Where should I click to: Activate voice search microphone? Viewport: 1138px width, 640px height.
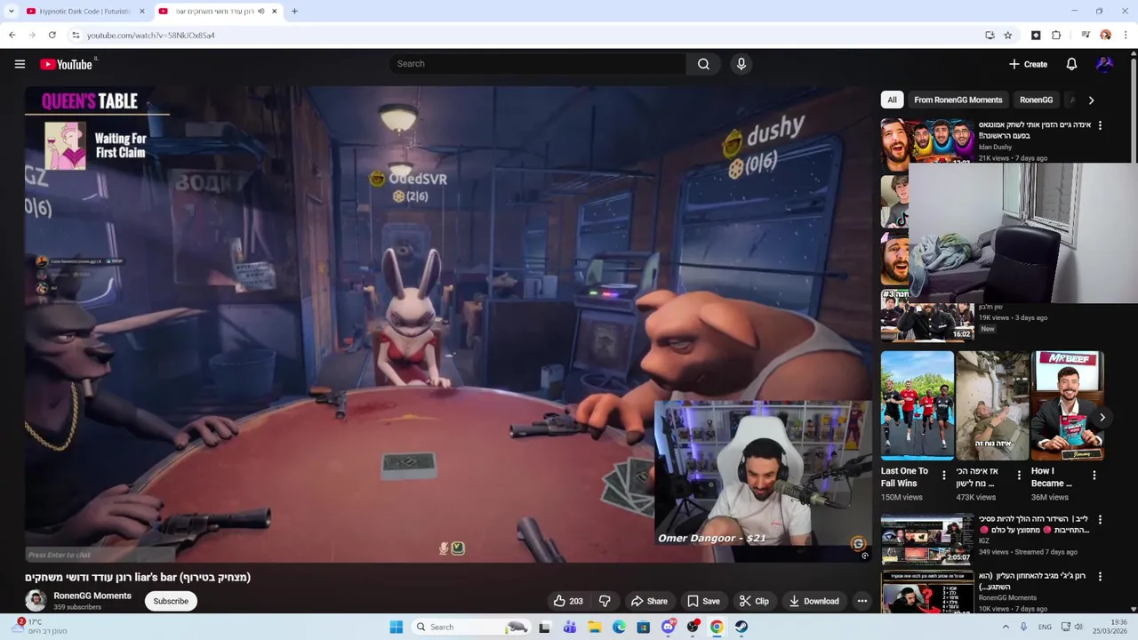pos(741,64)
